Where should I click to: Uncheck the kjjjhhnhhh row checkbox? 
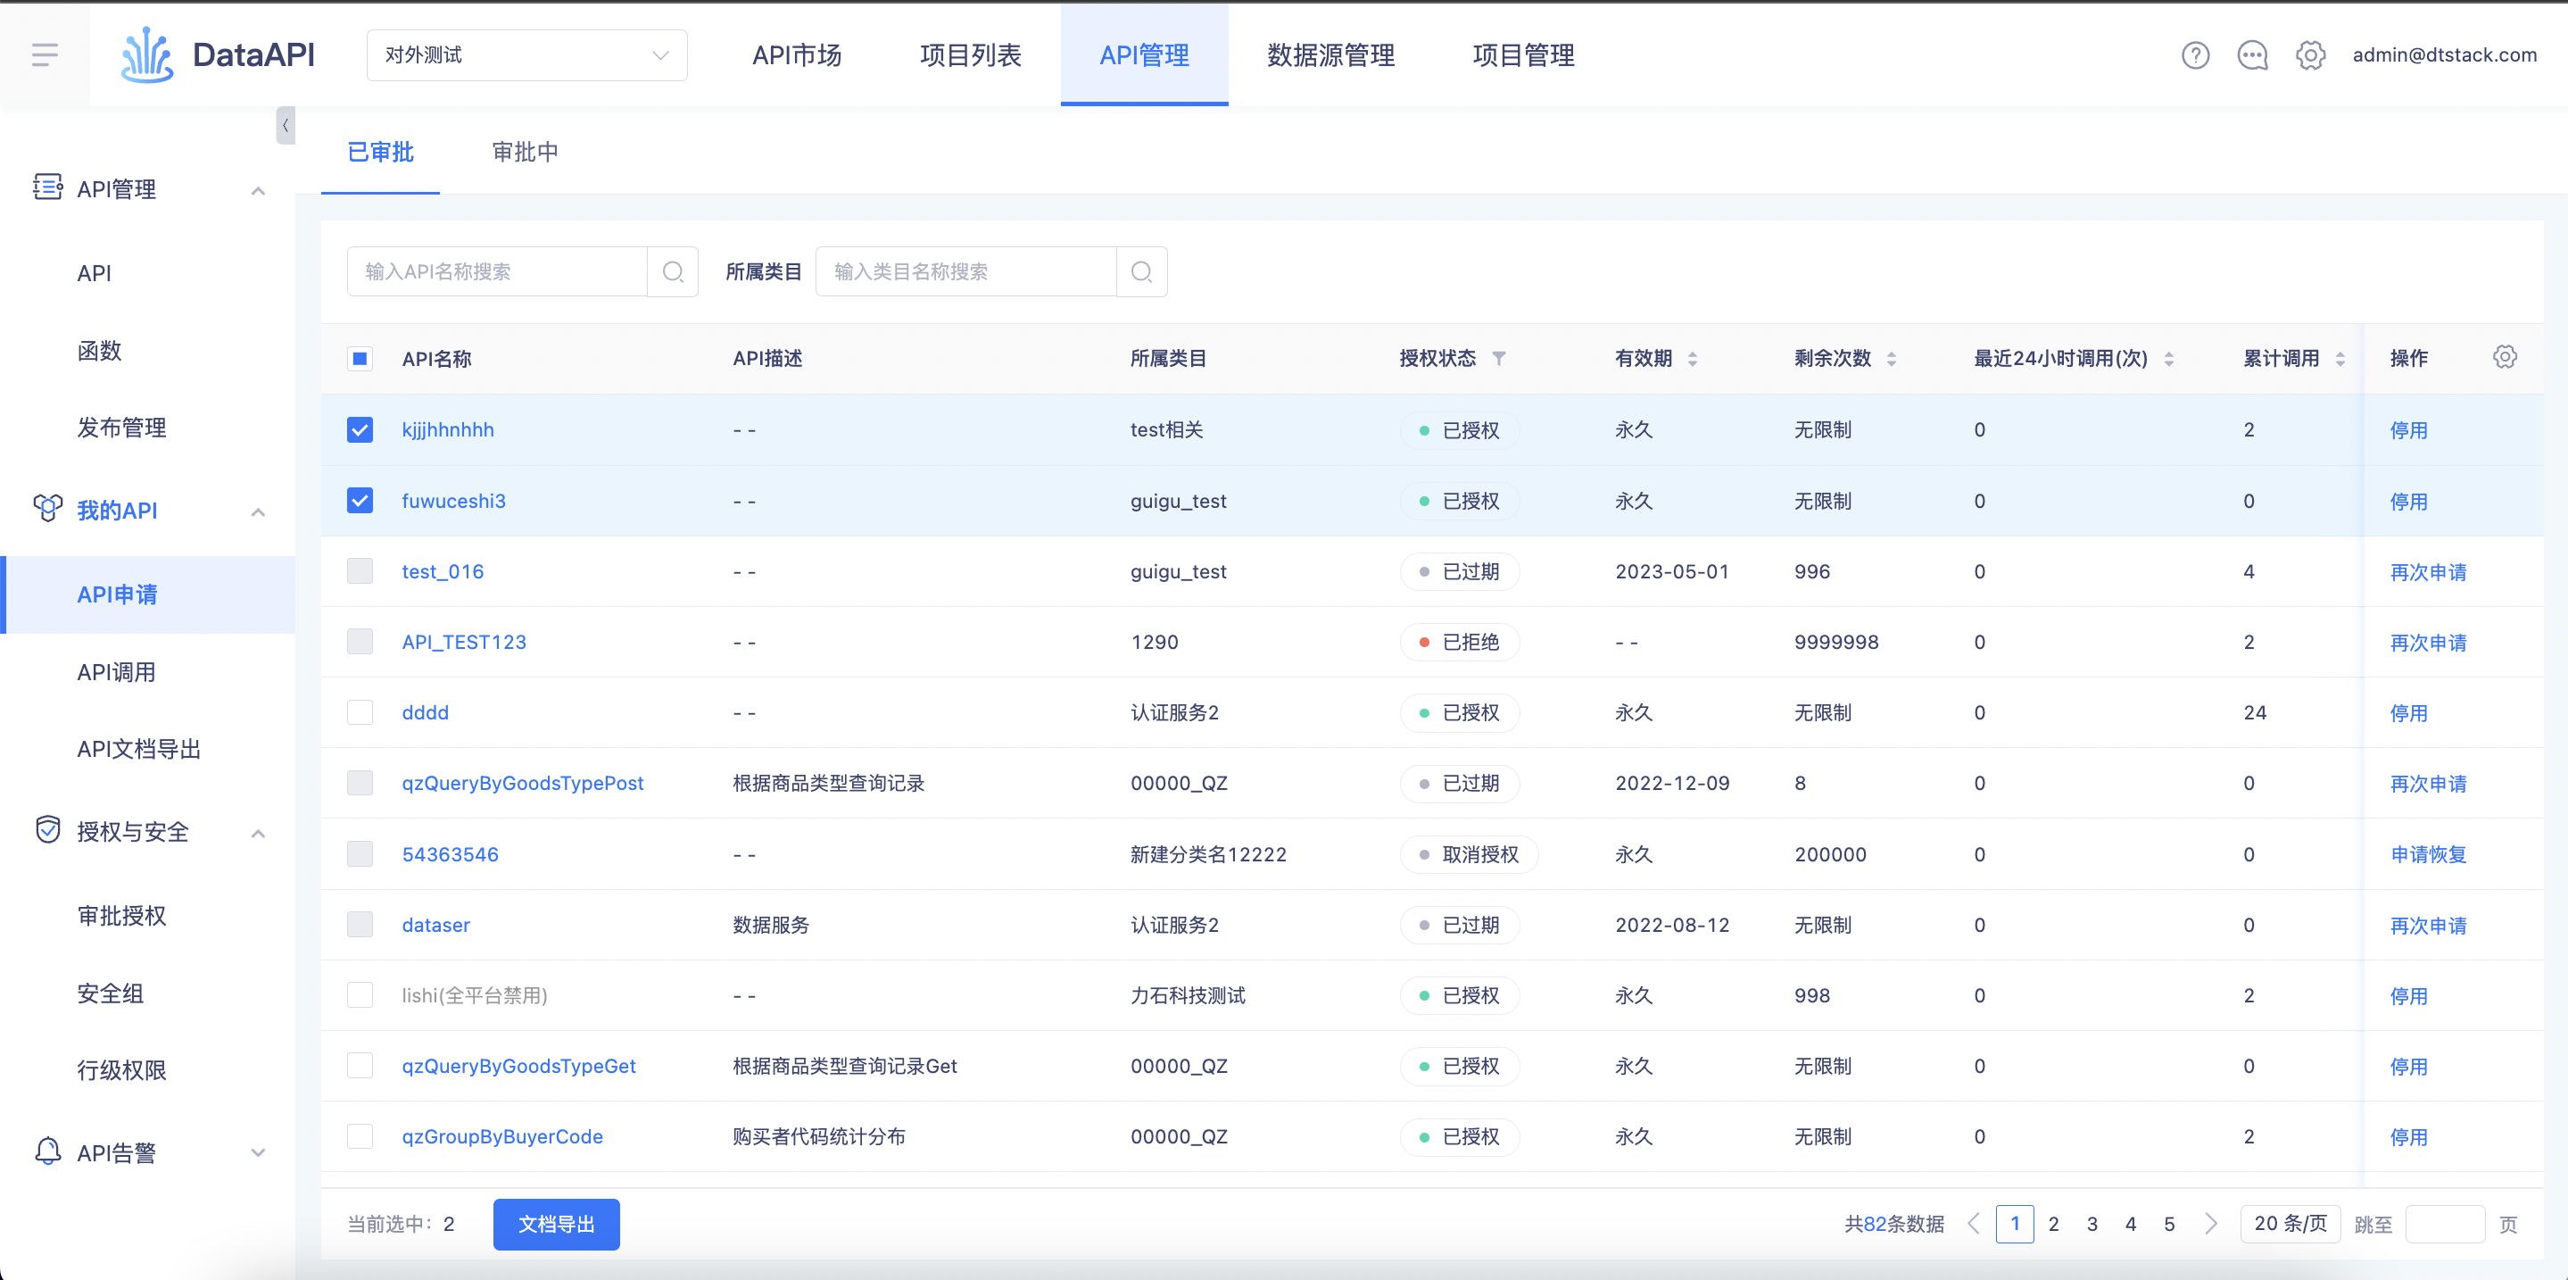[360, 429]
